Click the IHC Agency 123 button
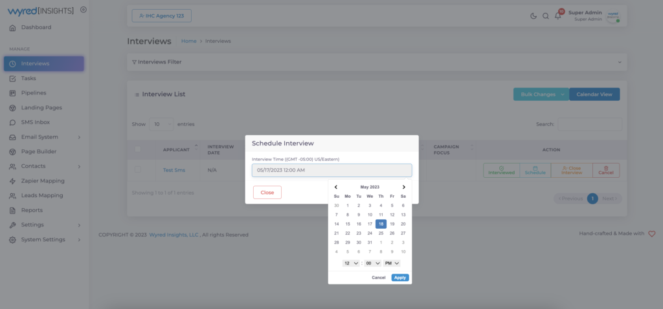Screen dimensions: 663x309 161,16
